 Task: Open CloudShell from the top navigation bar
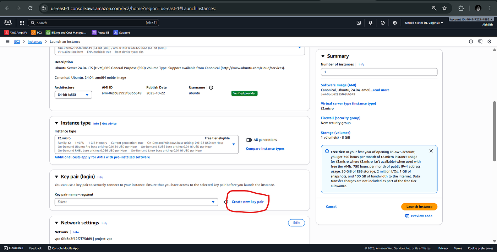click(x=359, y=23)
